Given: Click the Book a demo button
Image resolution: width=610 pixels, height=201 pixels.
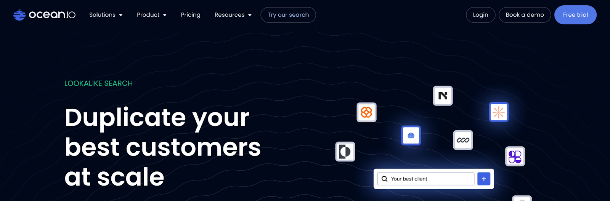Looking at the screenshot, I should 525,15.
